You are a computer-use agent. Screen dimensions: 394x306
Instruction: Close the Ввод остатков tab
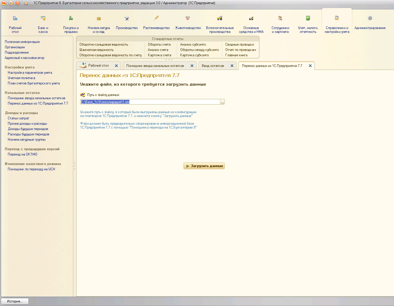[232, 66]
